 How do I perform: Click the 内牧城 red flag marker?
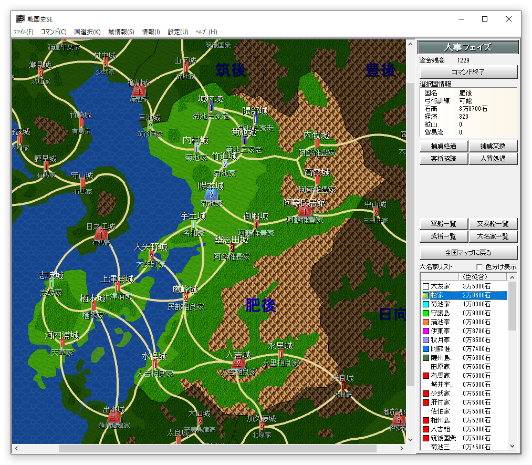pos(317,143)
